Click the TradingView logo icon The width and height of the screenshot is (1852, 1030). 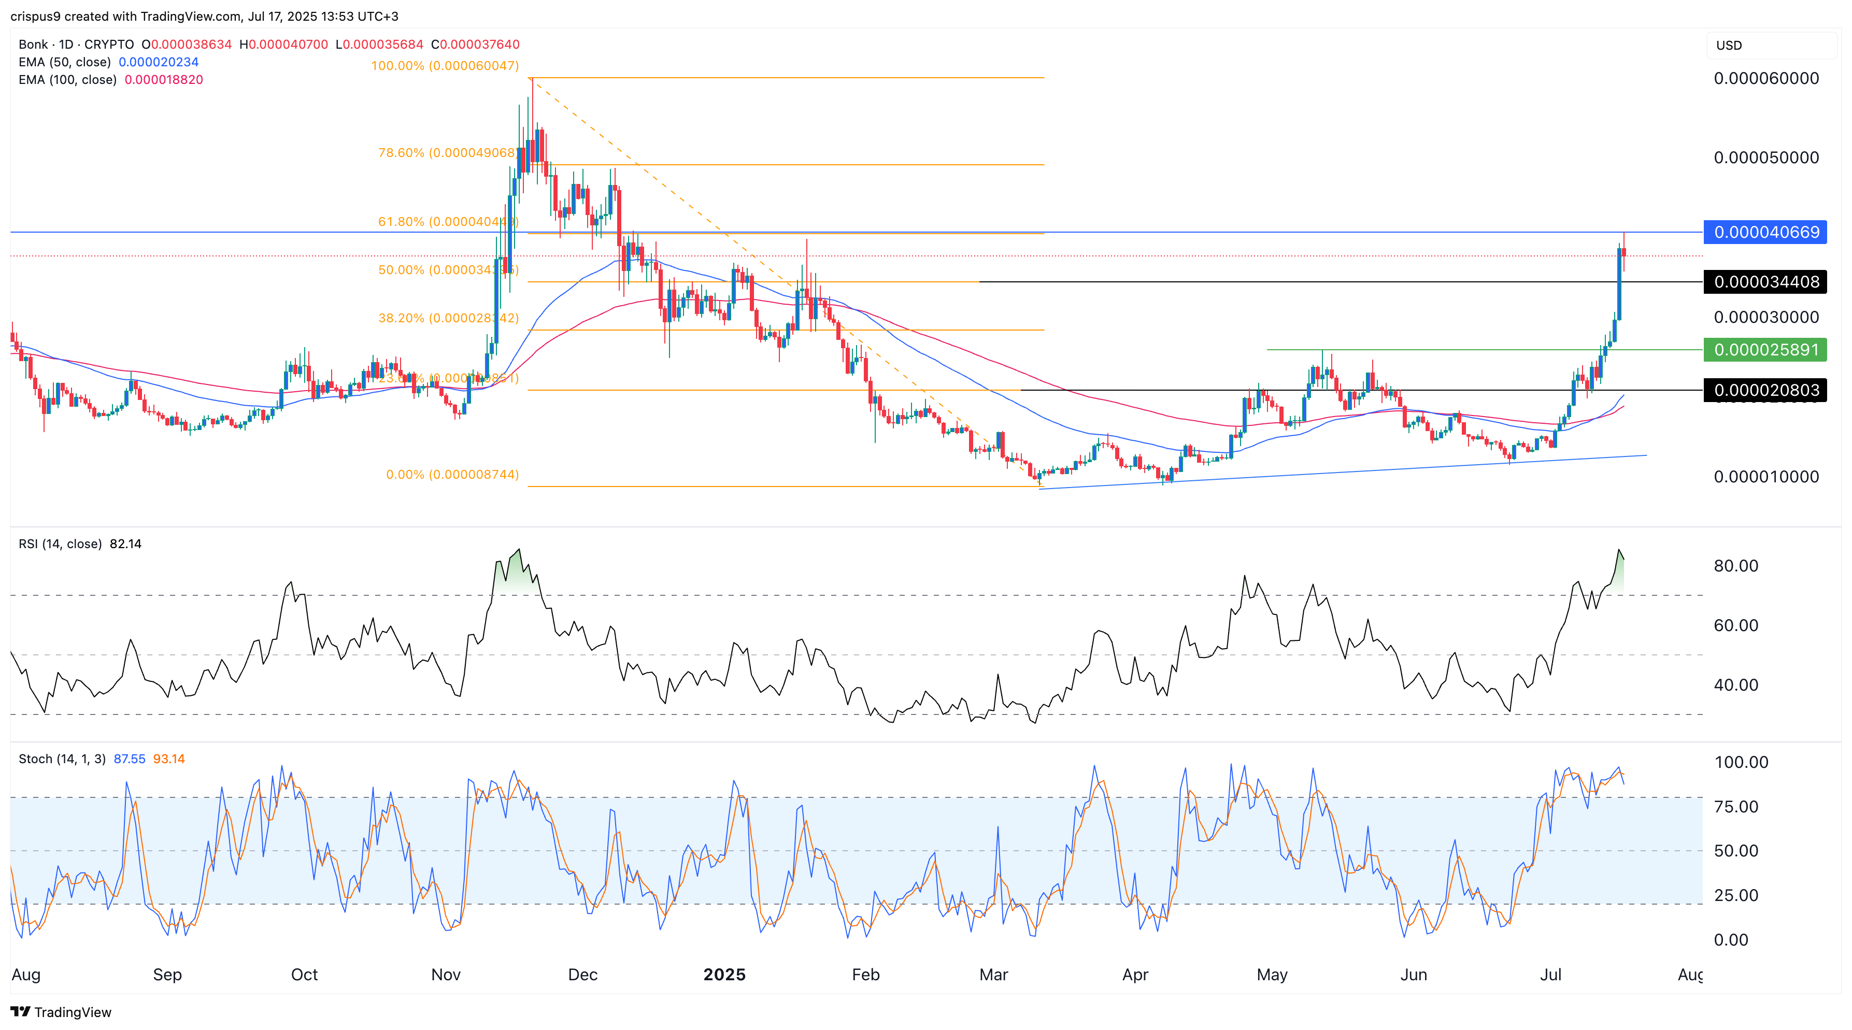point(20,1011)
